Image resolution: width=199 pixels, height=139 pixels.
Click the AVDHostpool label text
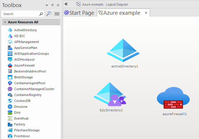tap(25, 59)
